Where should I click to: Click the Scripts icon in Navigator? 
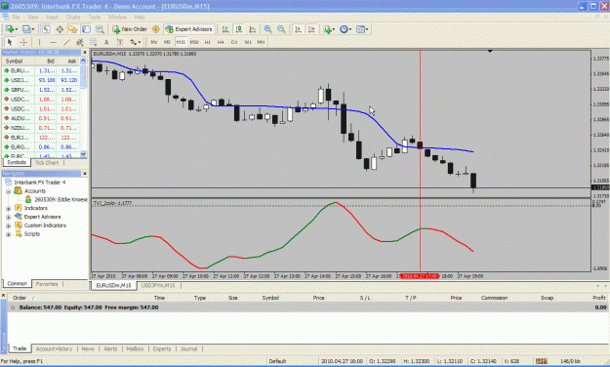(18, 233)
